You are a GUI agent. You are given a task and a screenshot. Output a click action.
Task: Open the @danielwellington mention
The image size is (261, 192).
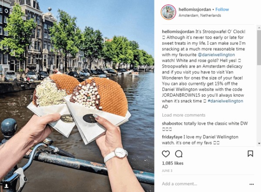pyautogui.click(x=216, y=55)
